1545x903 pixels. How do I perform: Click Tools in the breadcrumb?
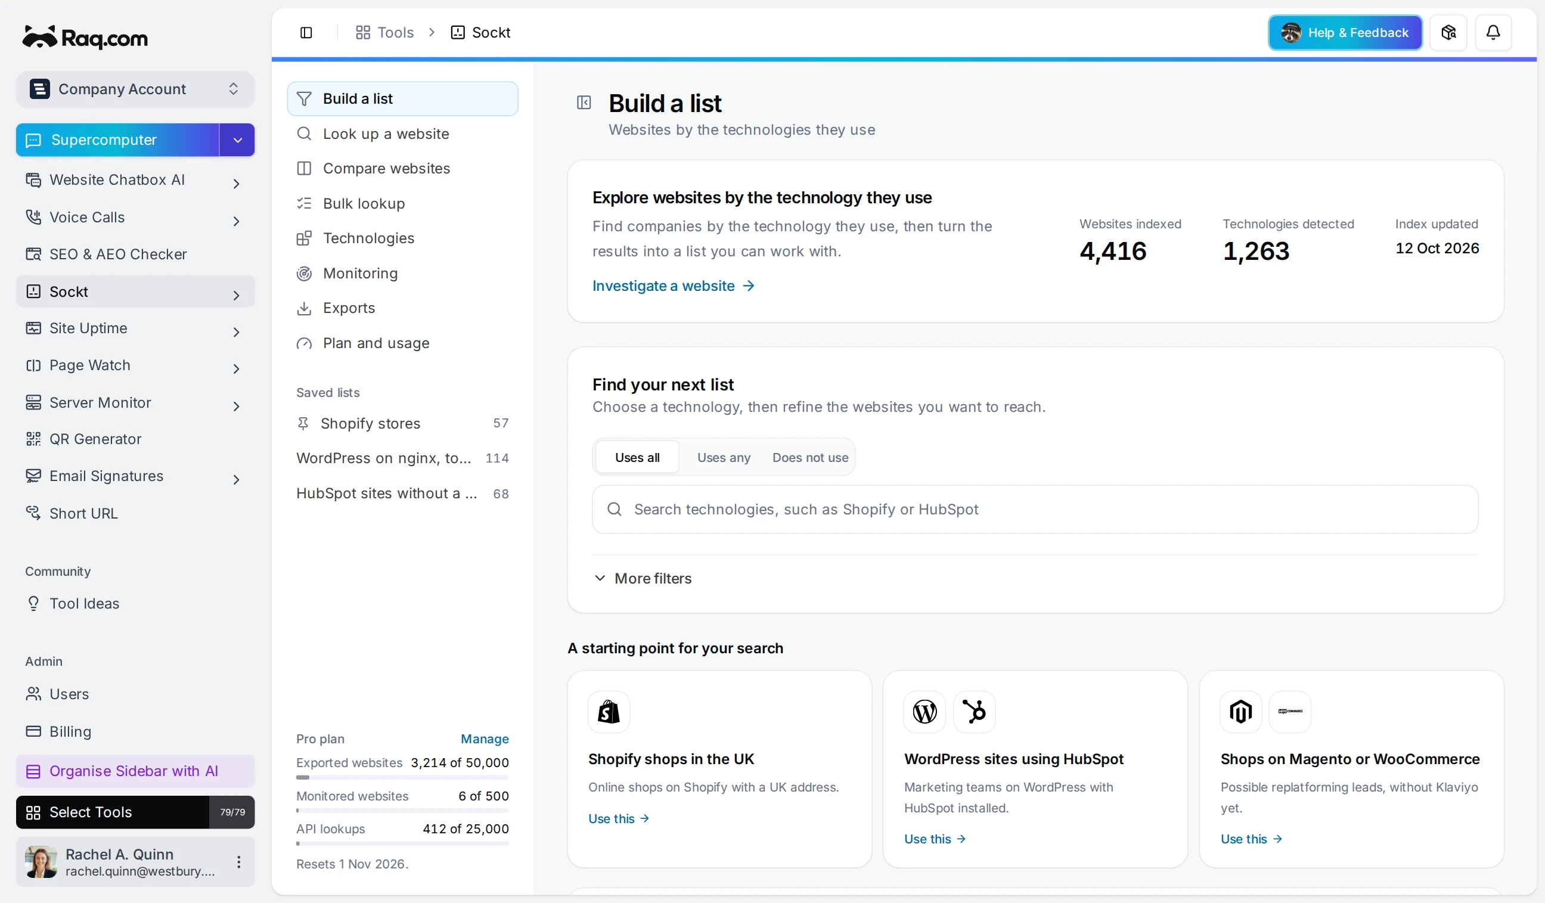384,33
